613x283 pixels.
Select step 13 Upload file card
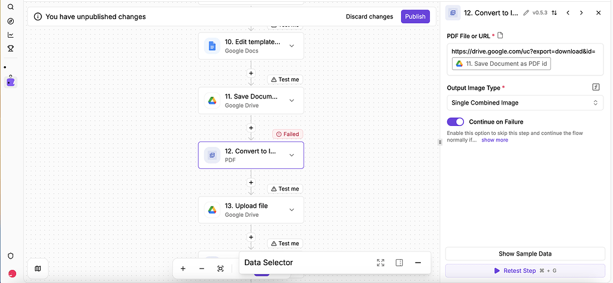(251, 210)
